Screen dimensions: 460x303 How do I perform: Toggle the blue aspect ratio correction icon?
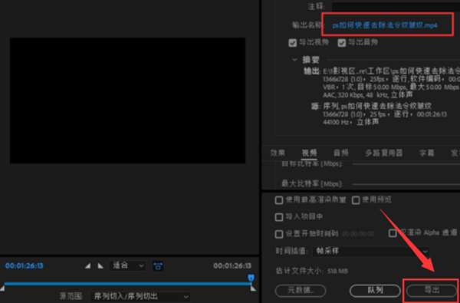[x=158, y=266]
